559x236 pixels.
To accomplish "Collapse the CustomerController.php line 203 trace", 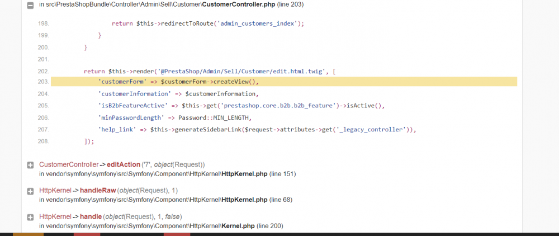I will click(30, 5).
